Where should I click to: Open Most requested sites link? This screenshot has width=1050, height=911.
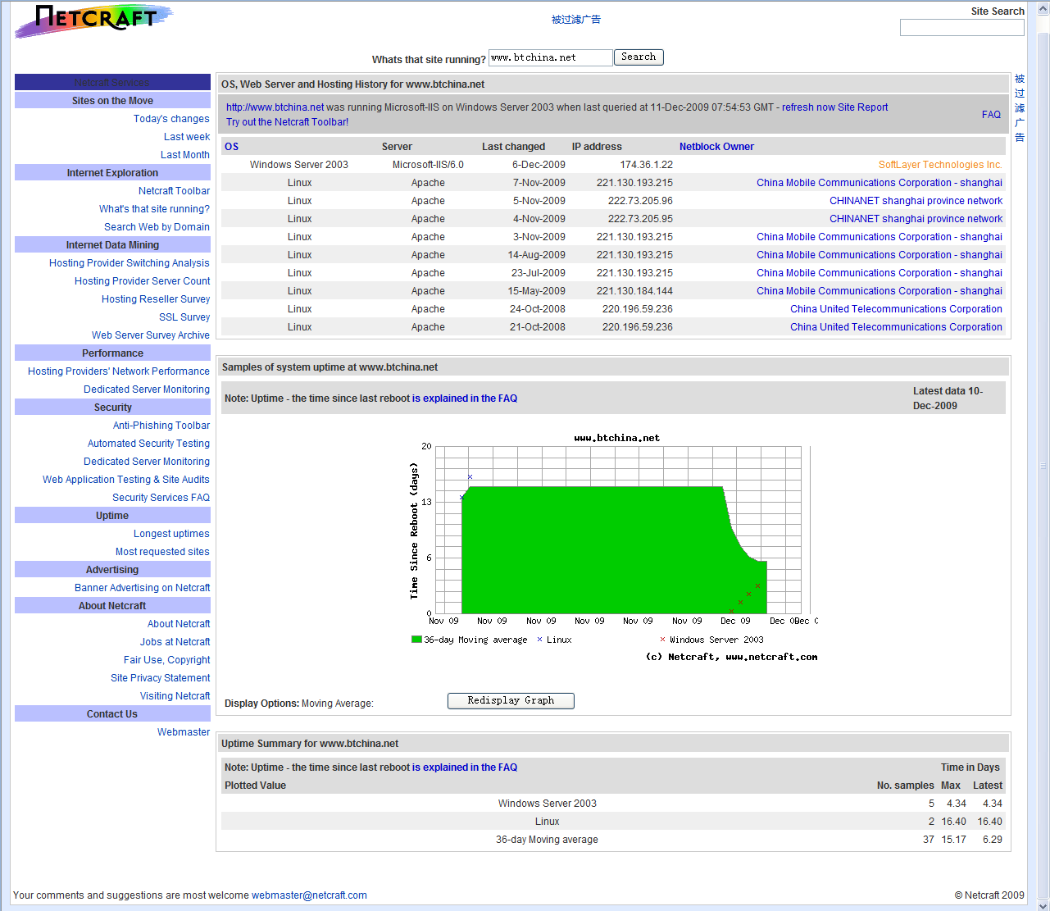tap(162, 552)
